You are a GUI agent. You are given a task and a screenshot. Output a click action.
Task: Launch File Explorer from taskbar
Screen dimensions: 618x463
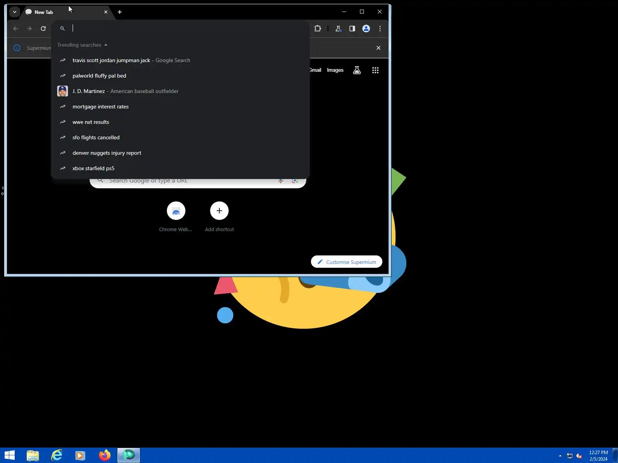[33, 456]
